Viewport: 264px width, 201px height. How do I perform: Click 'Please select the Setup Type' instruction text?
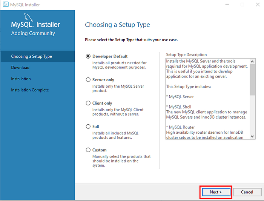[x=131, y=40]
